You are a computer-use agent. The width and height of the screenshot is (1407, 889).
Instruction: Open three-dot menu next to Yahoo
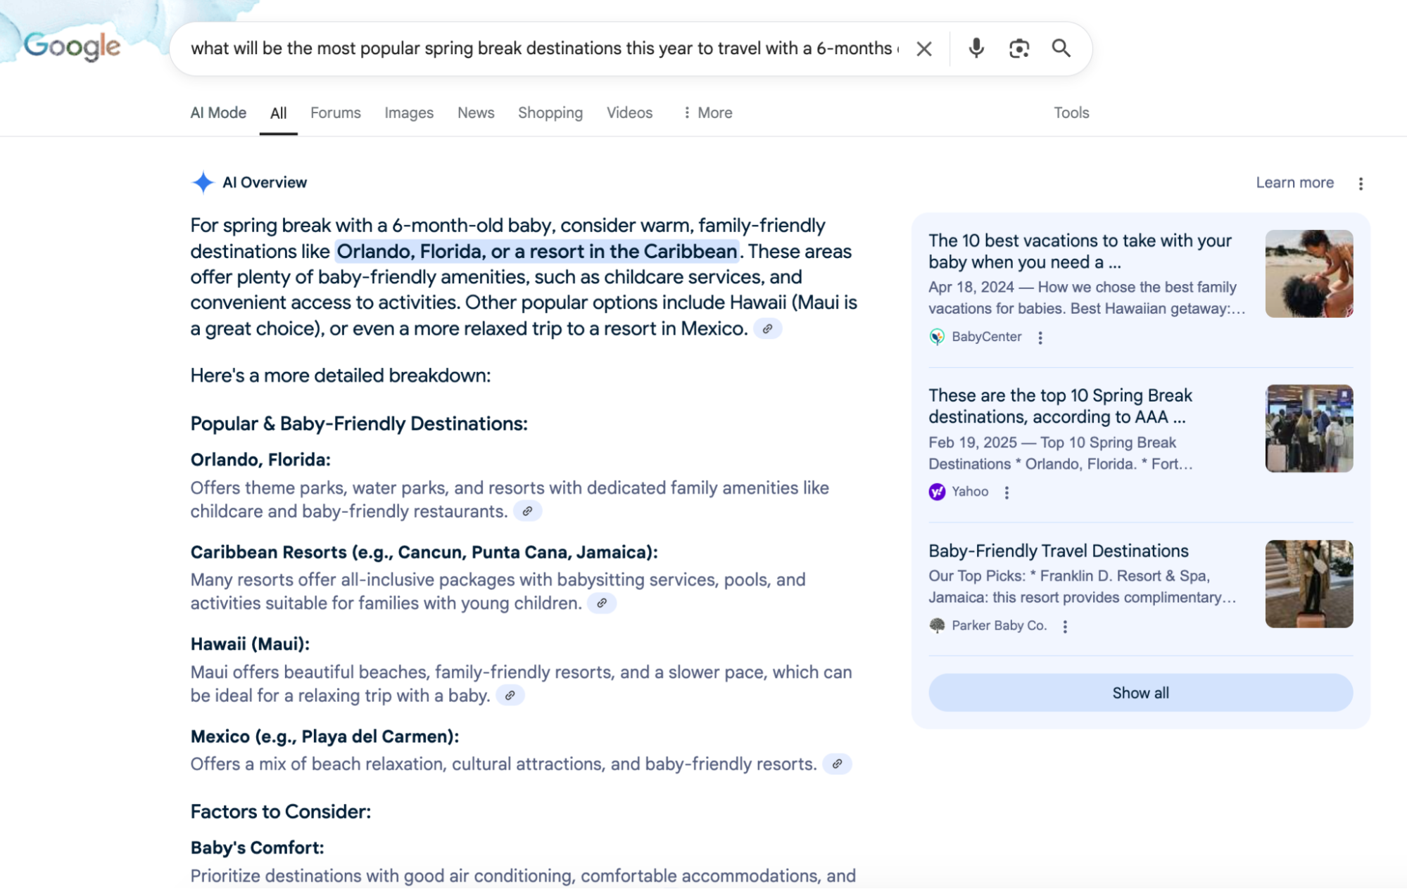click(1007, 492)
